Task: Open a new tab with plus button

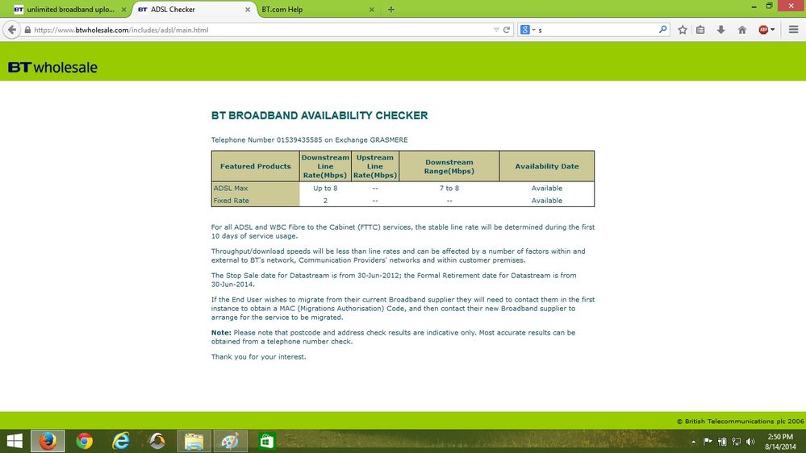Action: click(x=390, y=9)
